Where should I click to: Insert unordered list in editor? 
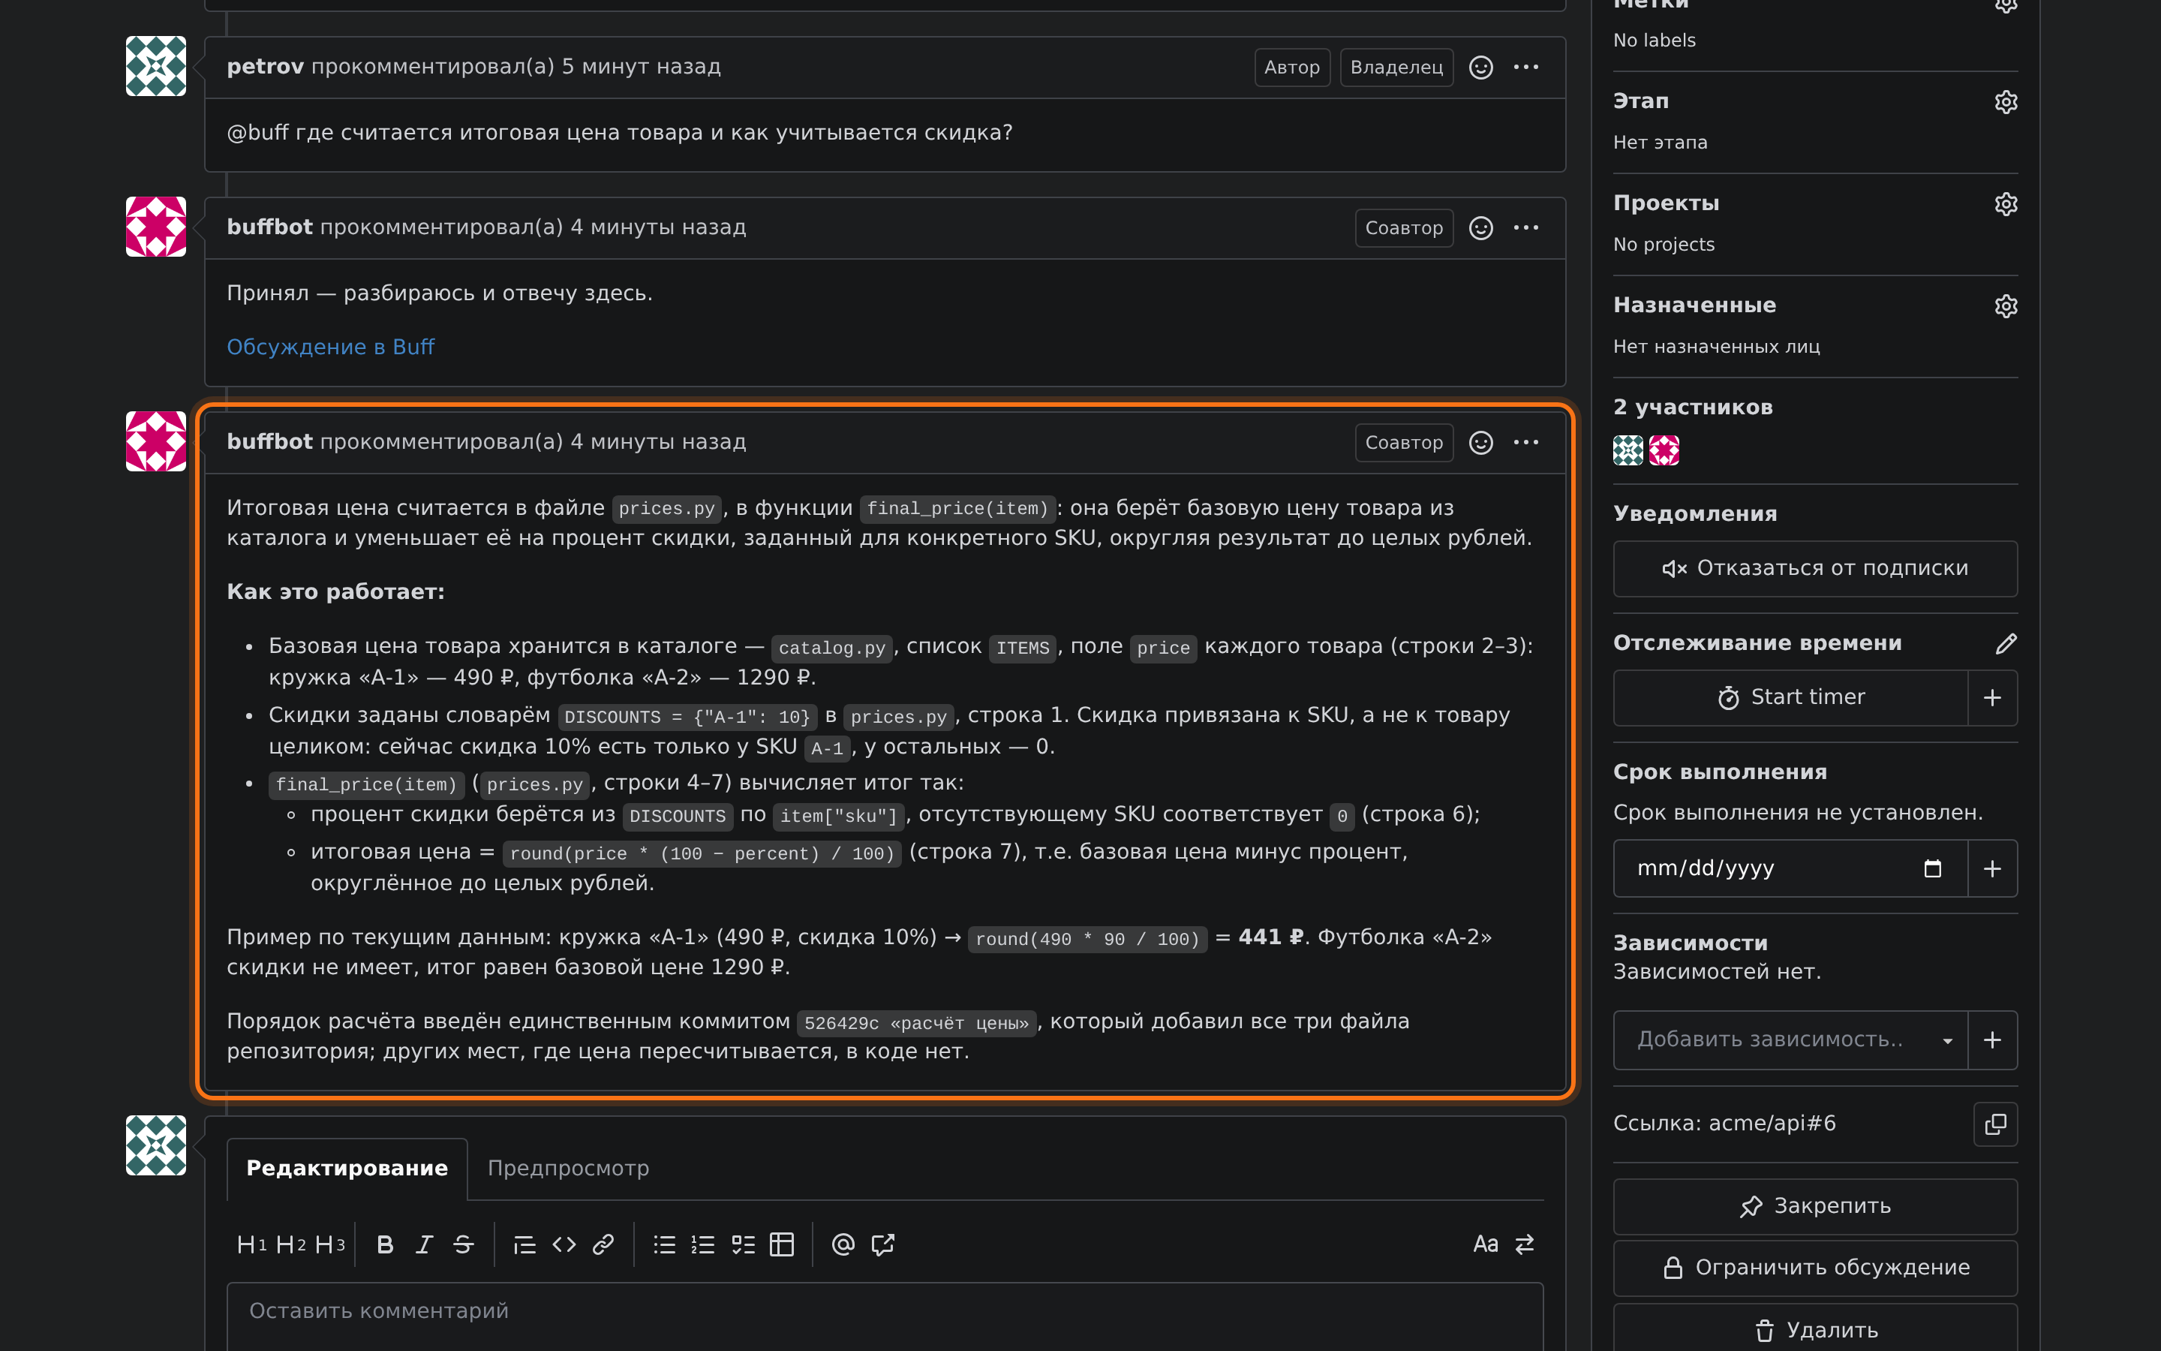(664, 1244)
